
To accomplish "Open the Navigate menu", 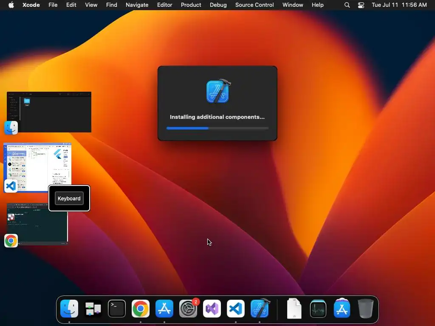I will pos(137,5).
